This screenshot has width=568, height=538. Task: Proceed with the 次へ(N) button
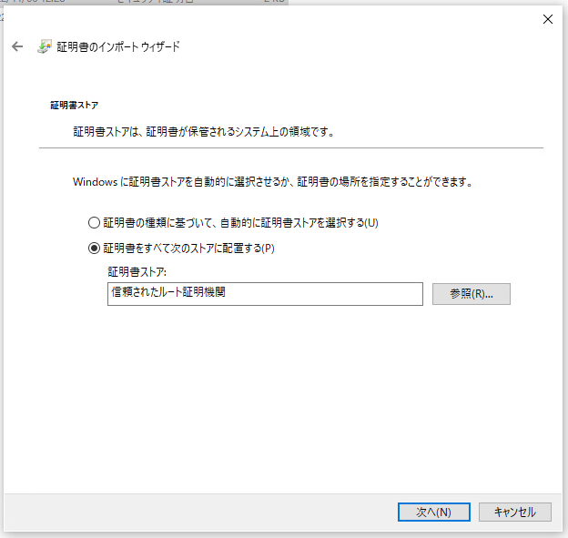pos(434,512)
